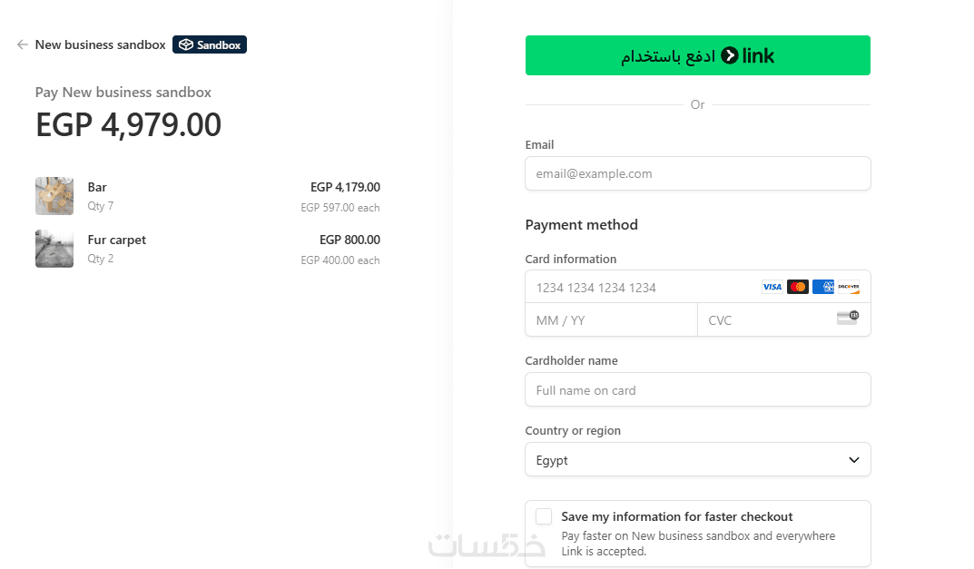Viewport: 974px width, 569px height.
Task: Click the Visa card icon
Action: [x=772, y=287]
